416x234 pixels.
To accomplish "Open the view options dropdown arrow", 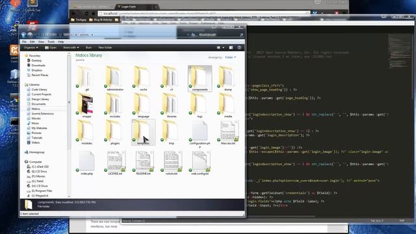I will 224,47.
